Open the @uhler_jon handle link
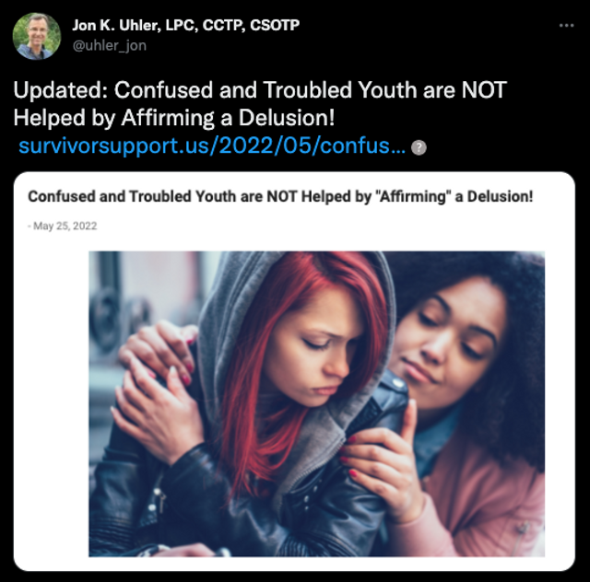This screenshot has height=582, width=590. click(x=109, y=45)
